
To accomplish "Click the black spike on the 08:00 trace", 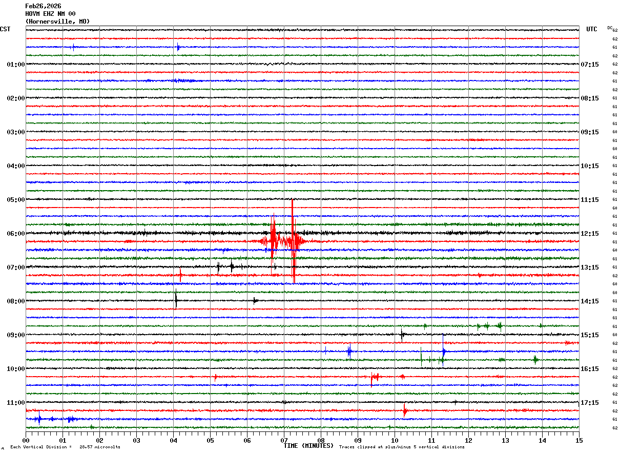I will pos(176,300).
